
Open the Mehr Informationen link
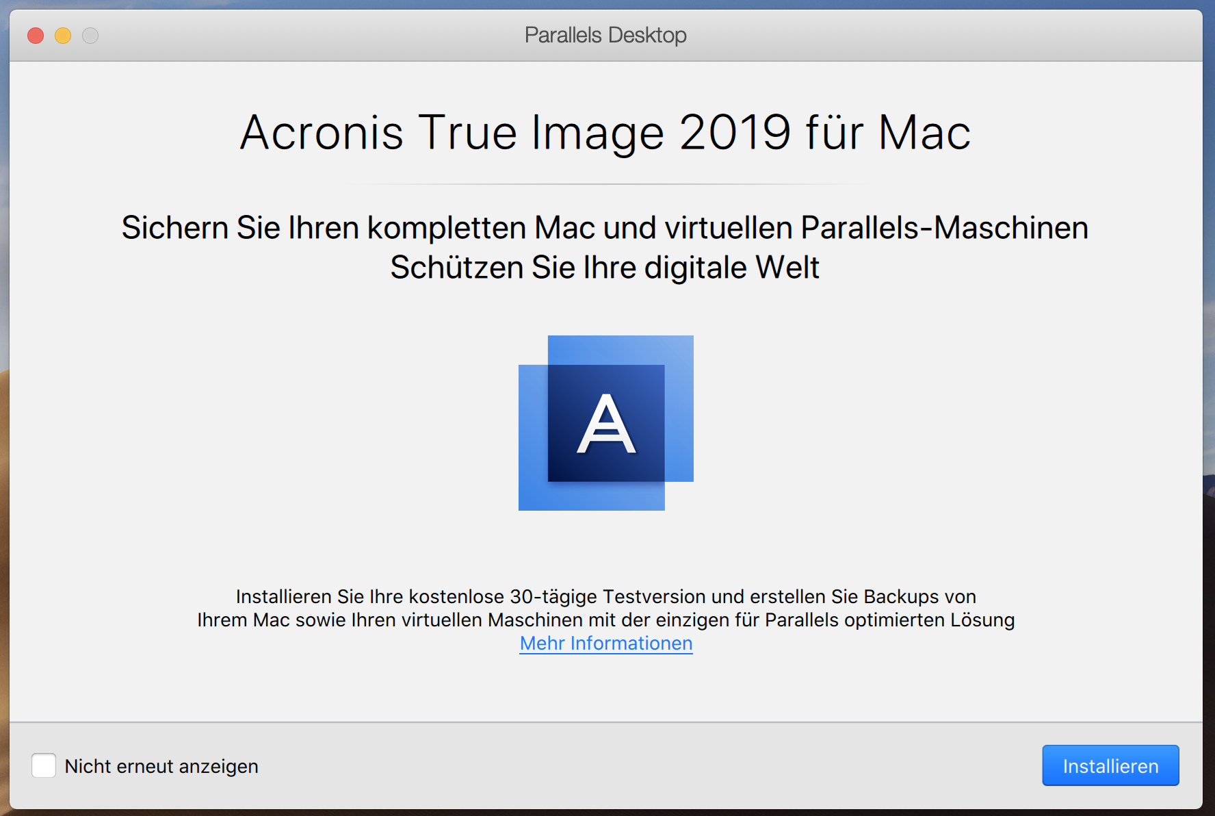pos(606,643)
